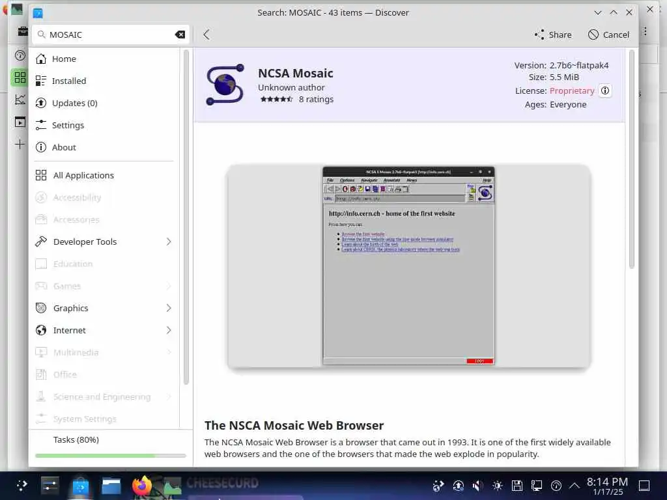Click the app page scrollbar
Viewport: 667px width, 500px height.
632,159
